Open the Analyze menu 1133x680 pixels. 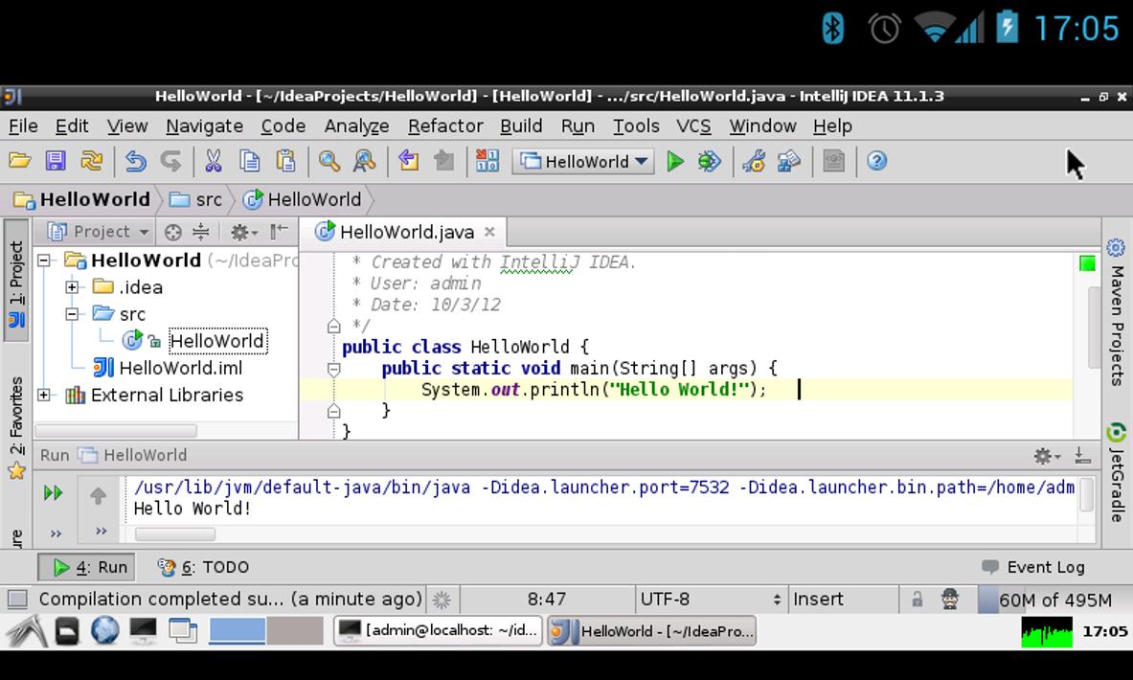click(x=356, y=125)
